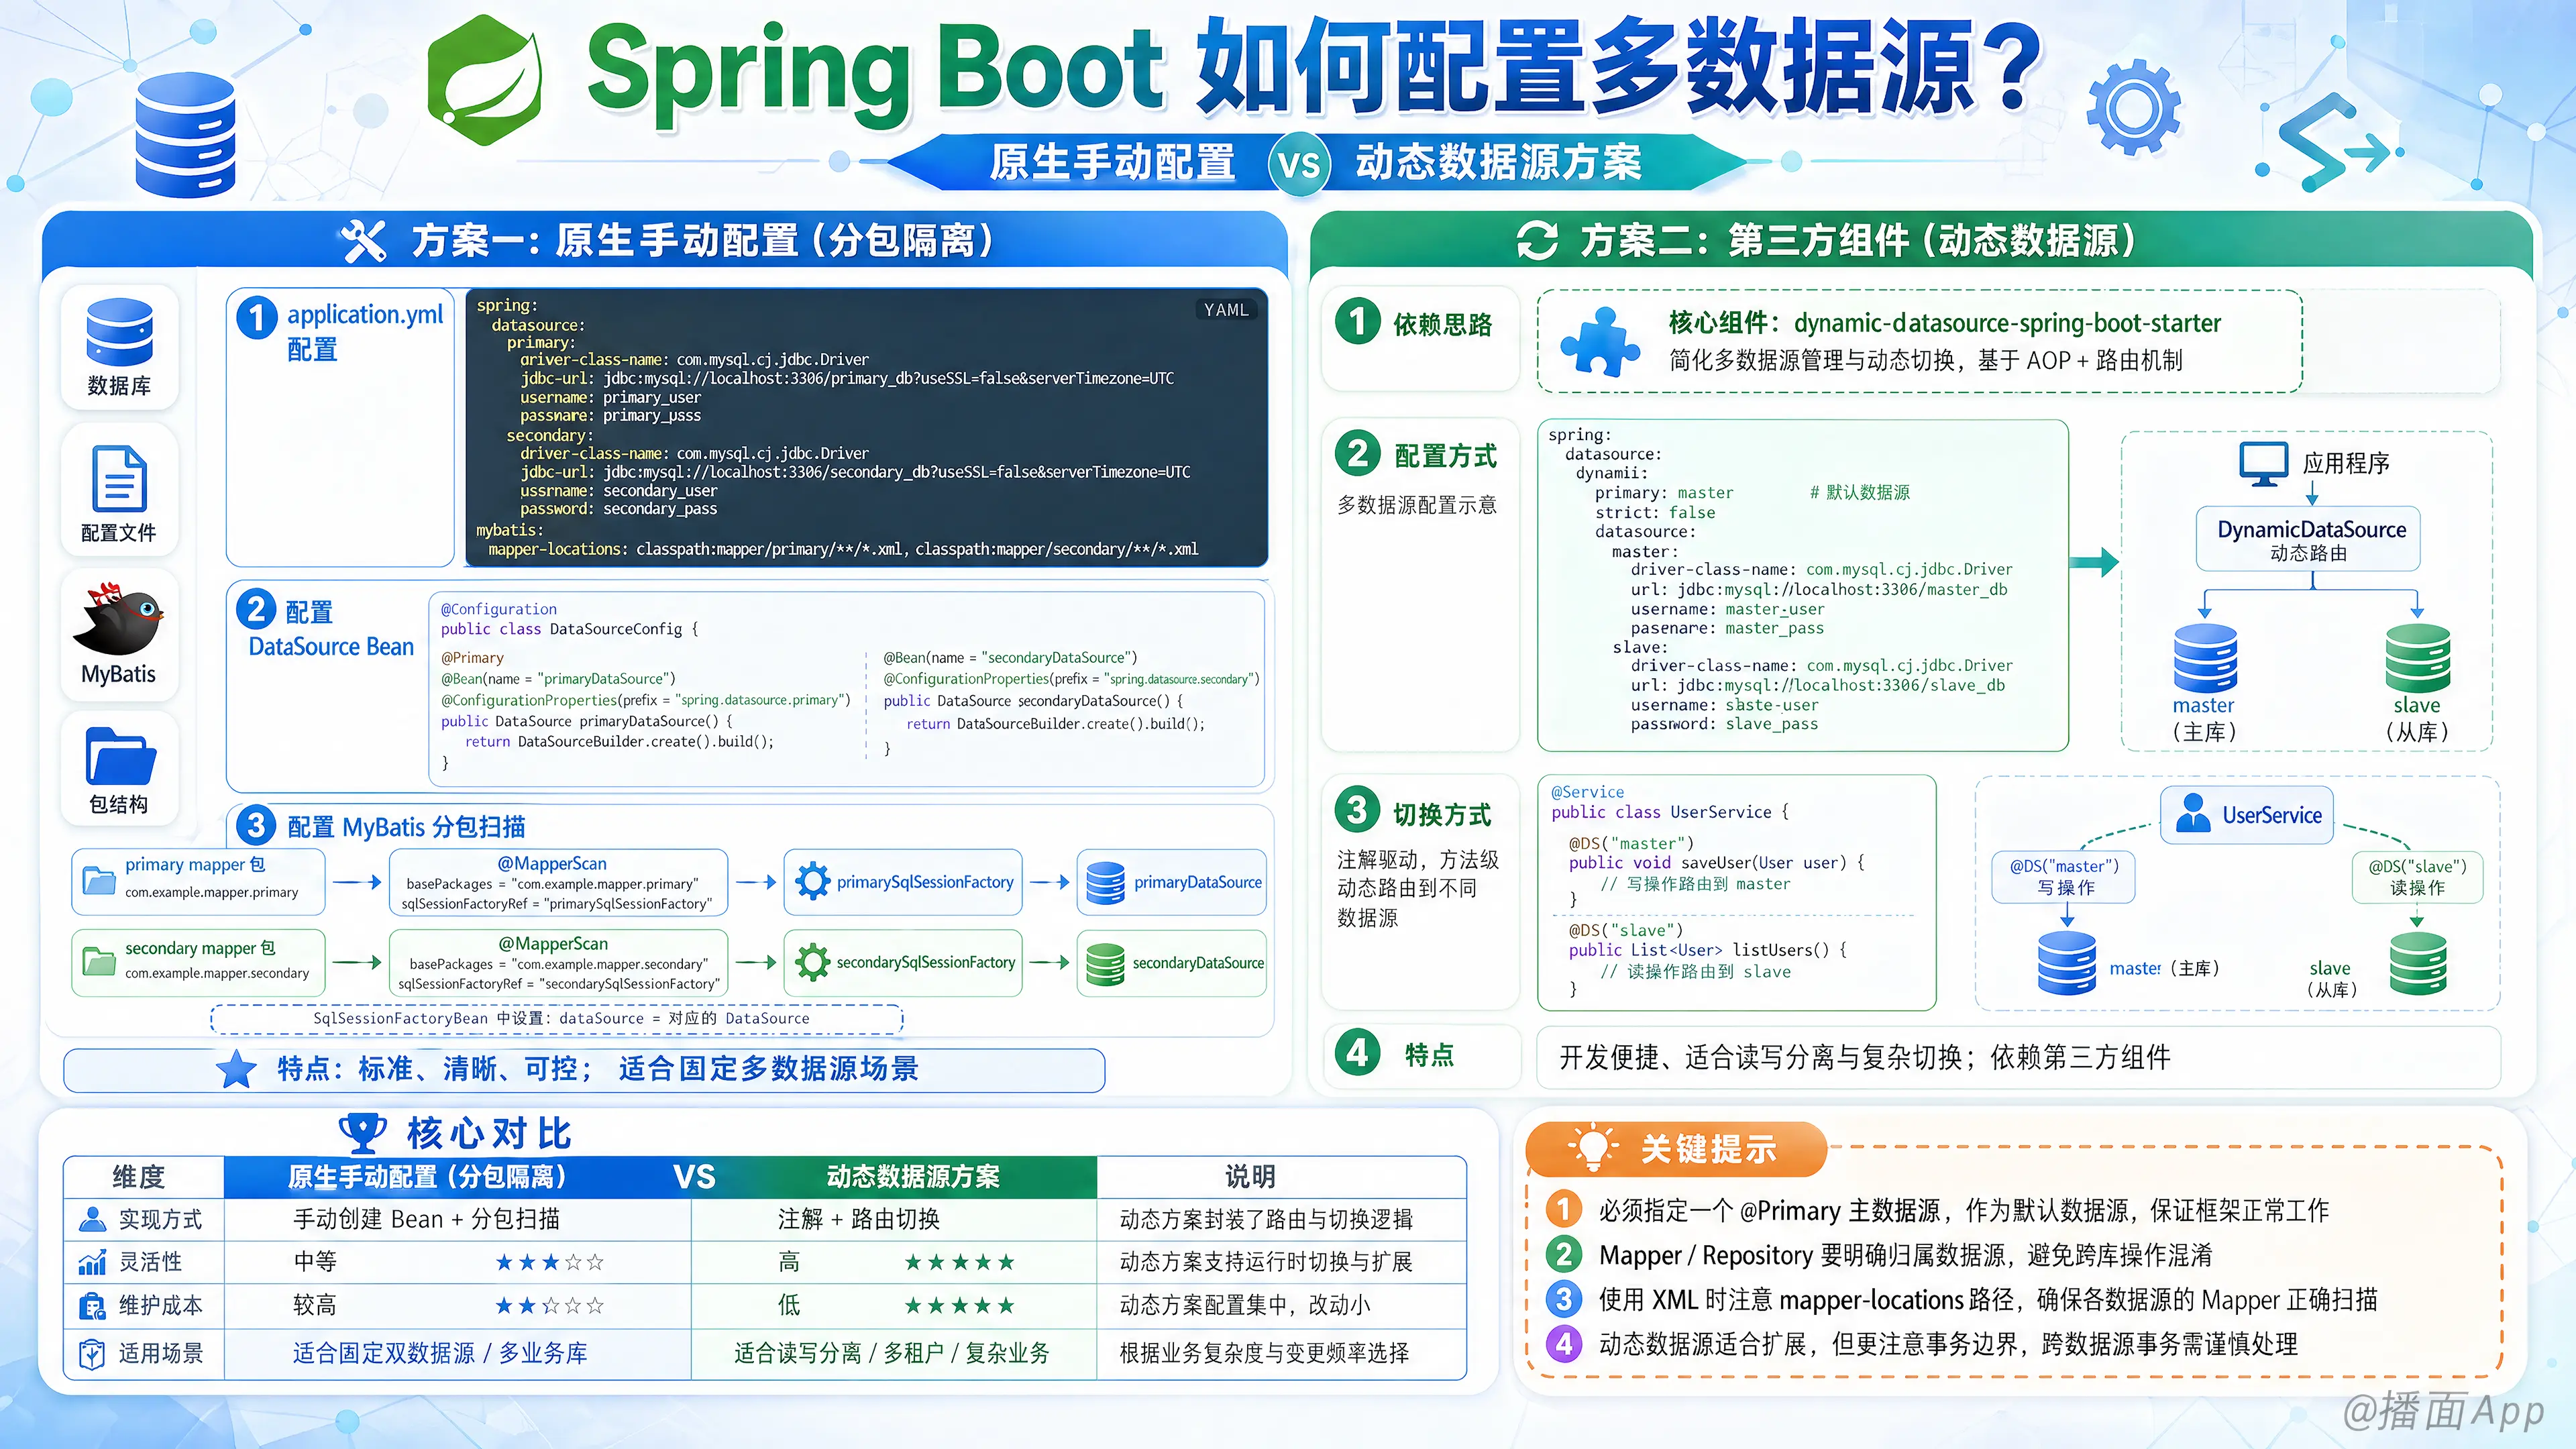Click the tip starting with '必须指定一个 @Primary'
2576x1449 pixels.
1964,1211
